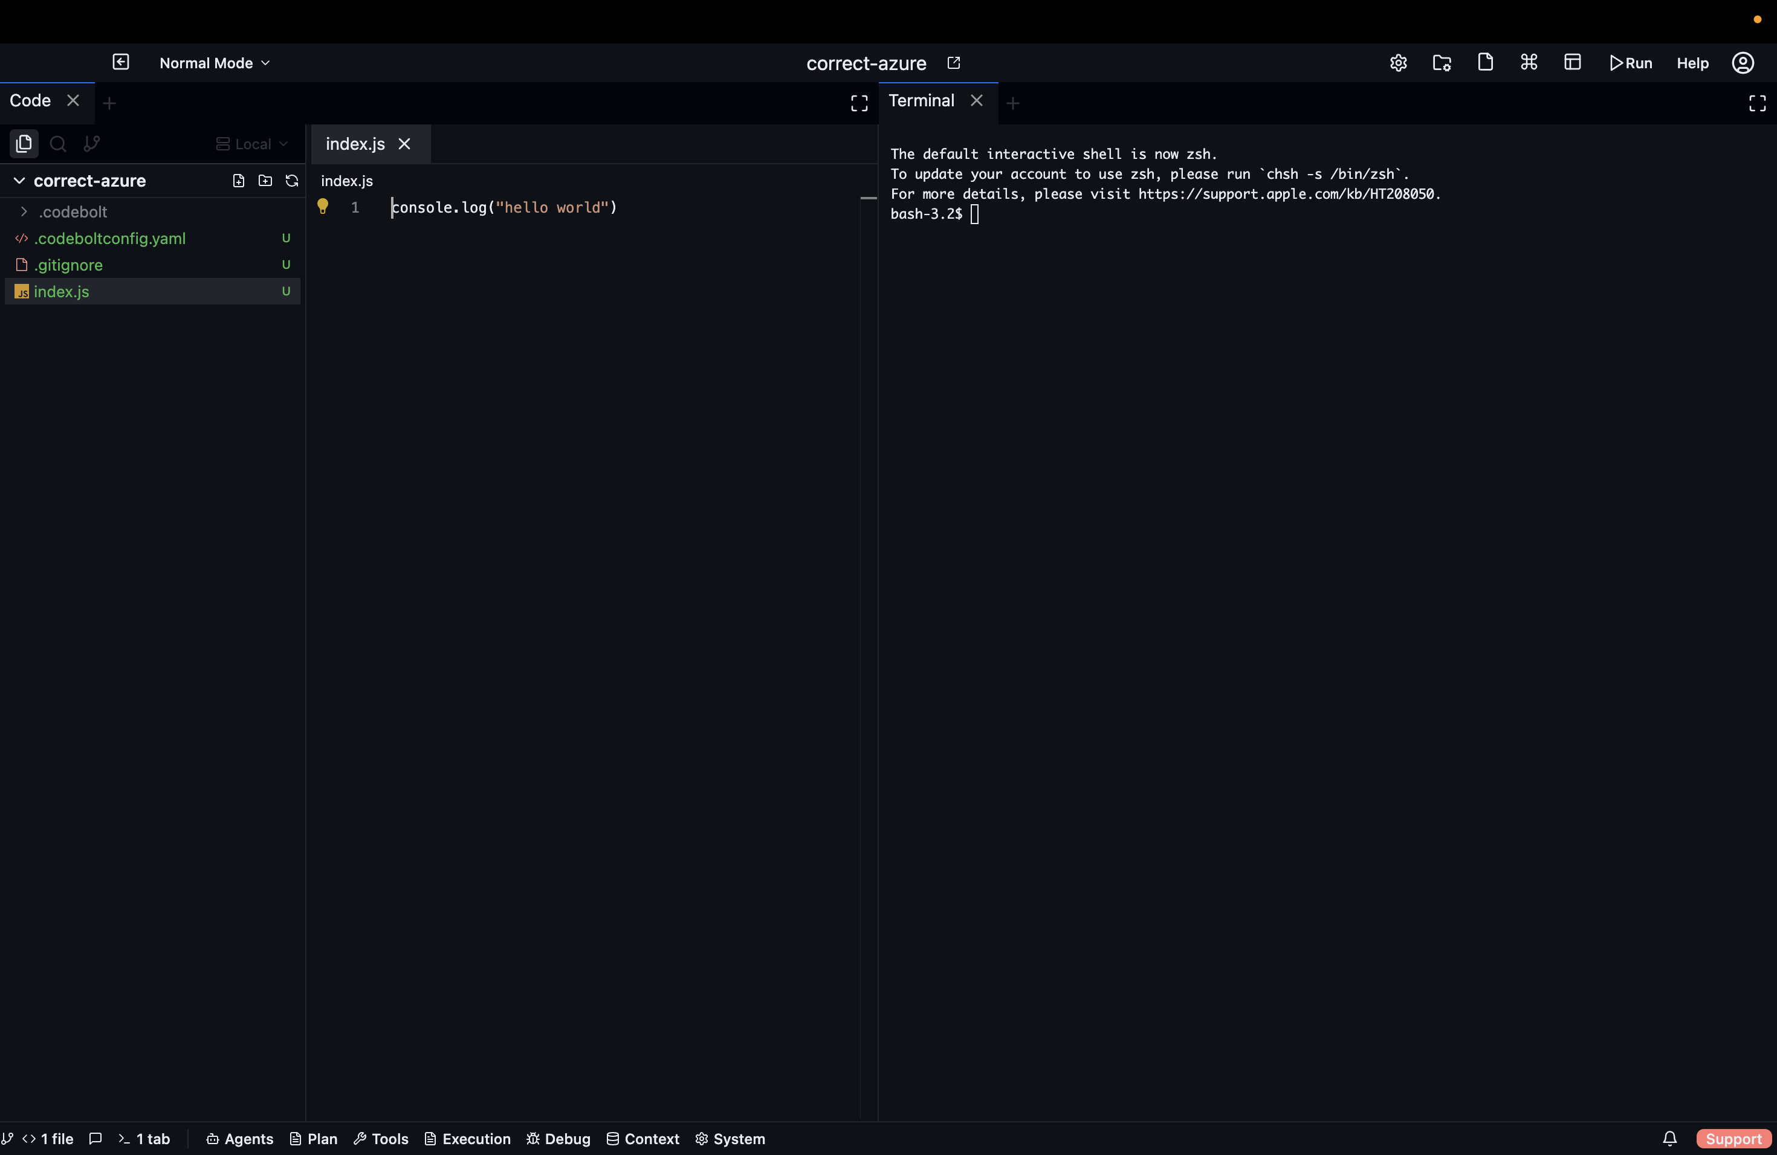This screenshot has width=1777, height=1155.
Task: Click the new file icon in explorer
Action: pyautogui.click(x=238, y=181)
